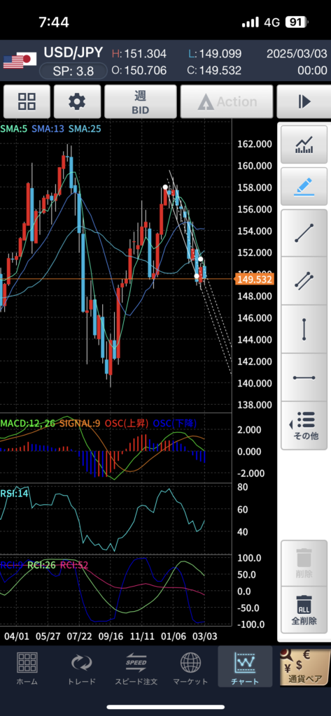331x716 pixels.
Task: Toggle the drawing pencil tool
Action: click(304, 186)
